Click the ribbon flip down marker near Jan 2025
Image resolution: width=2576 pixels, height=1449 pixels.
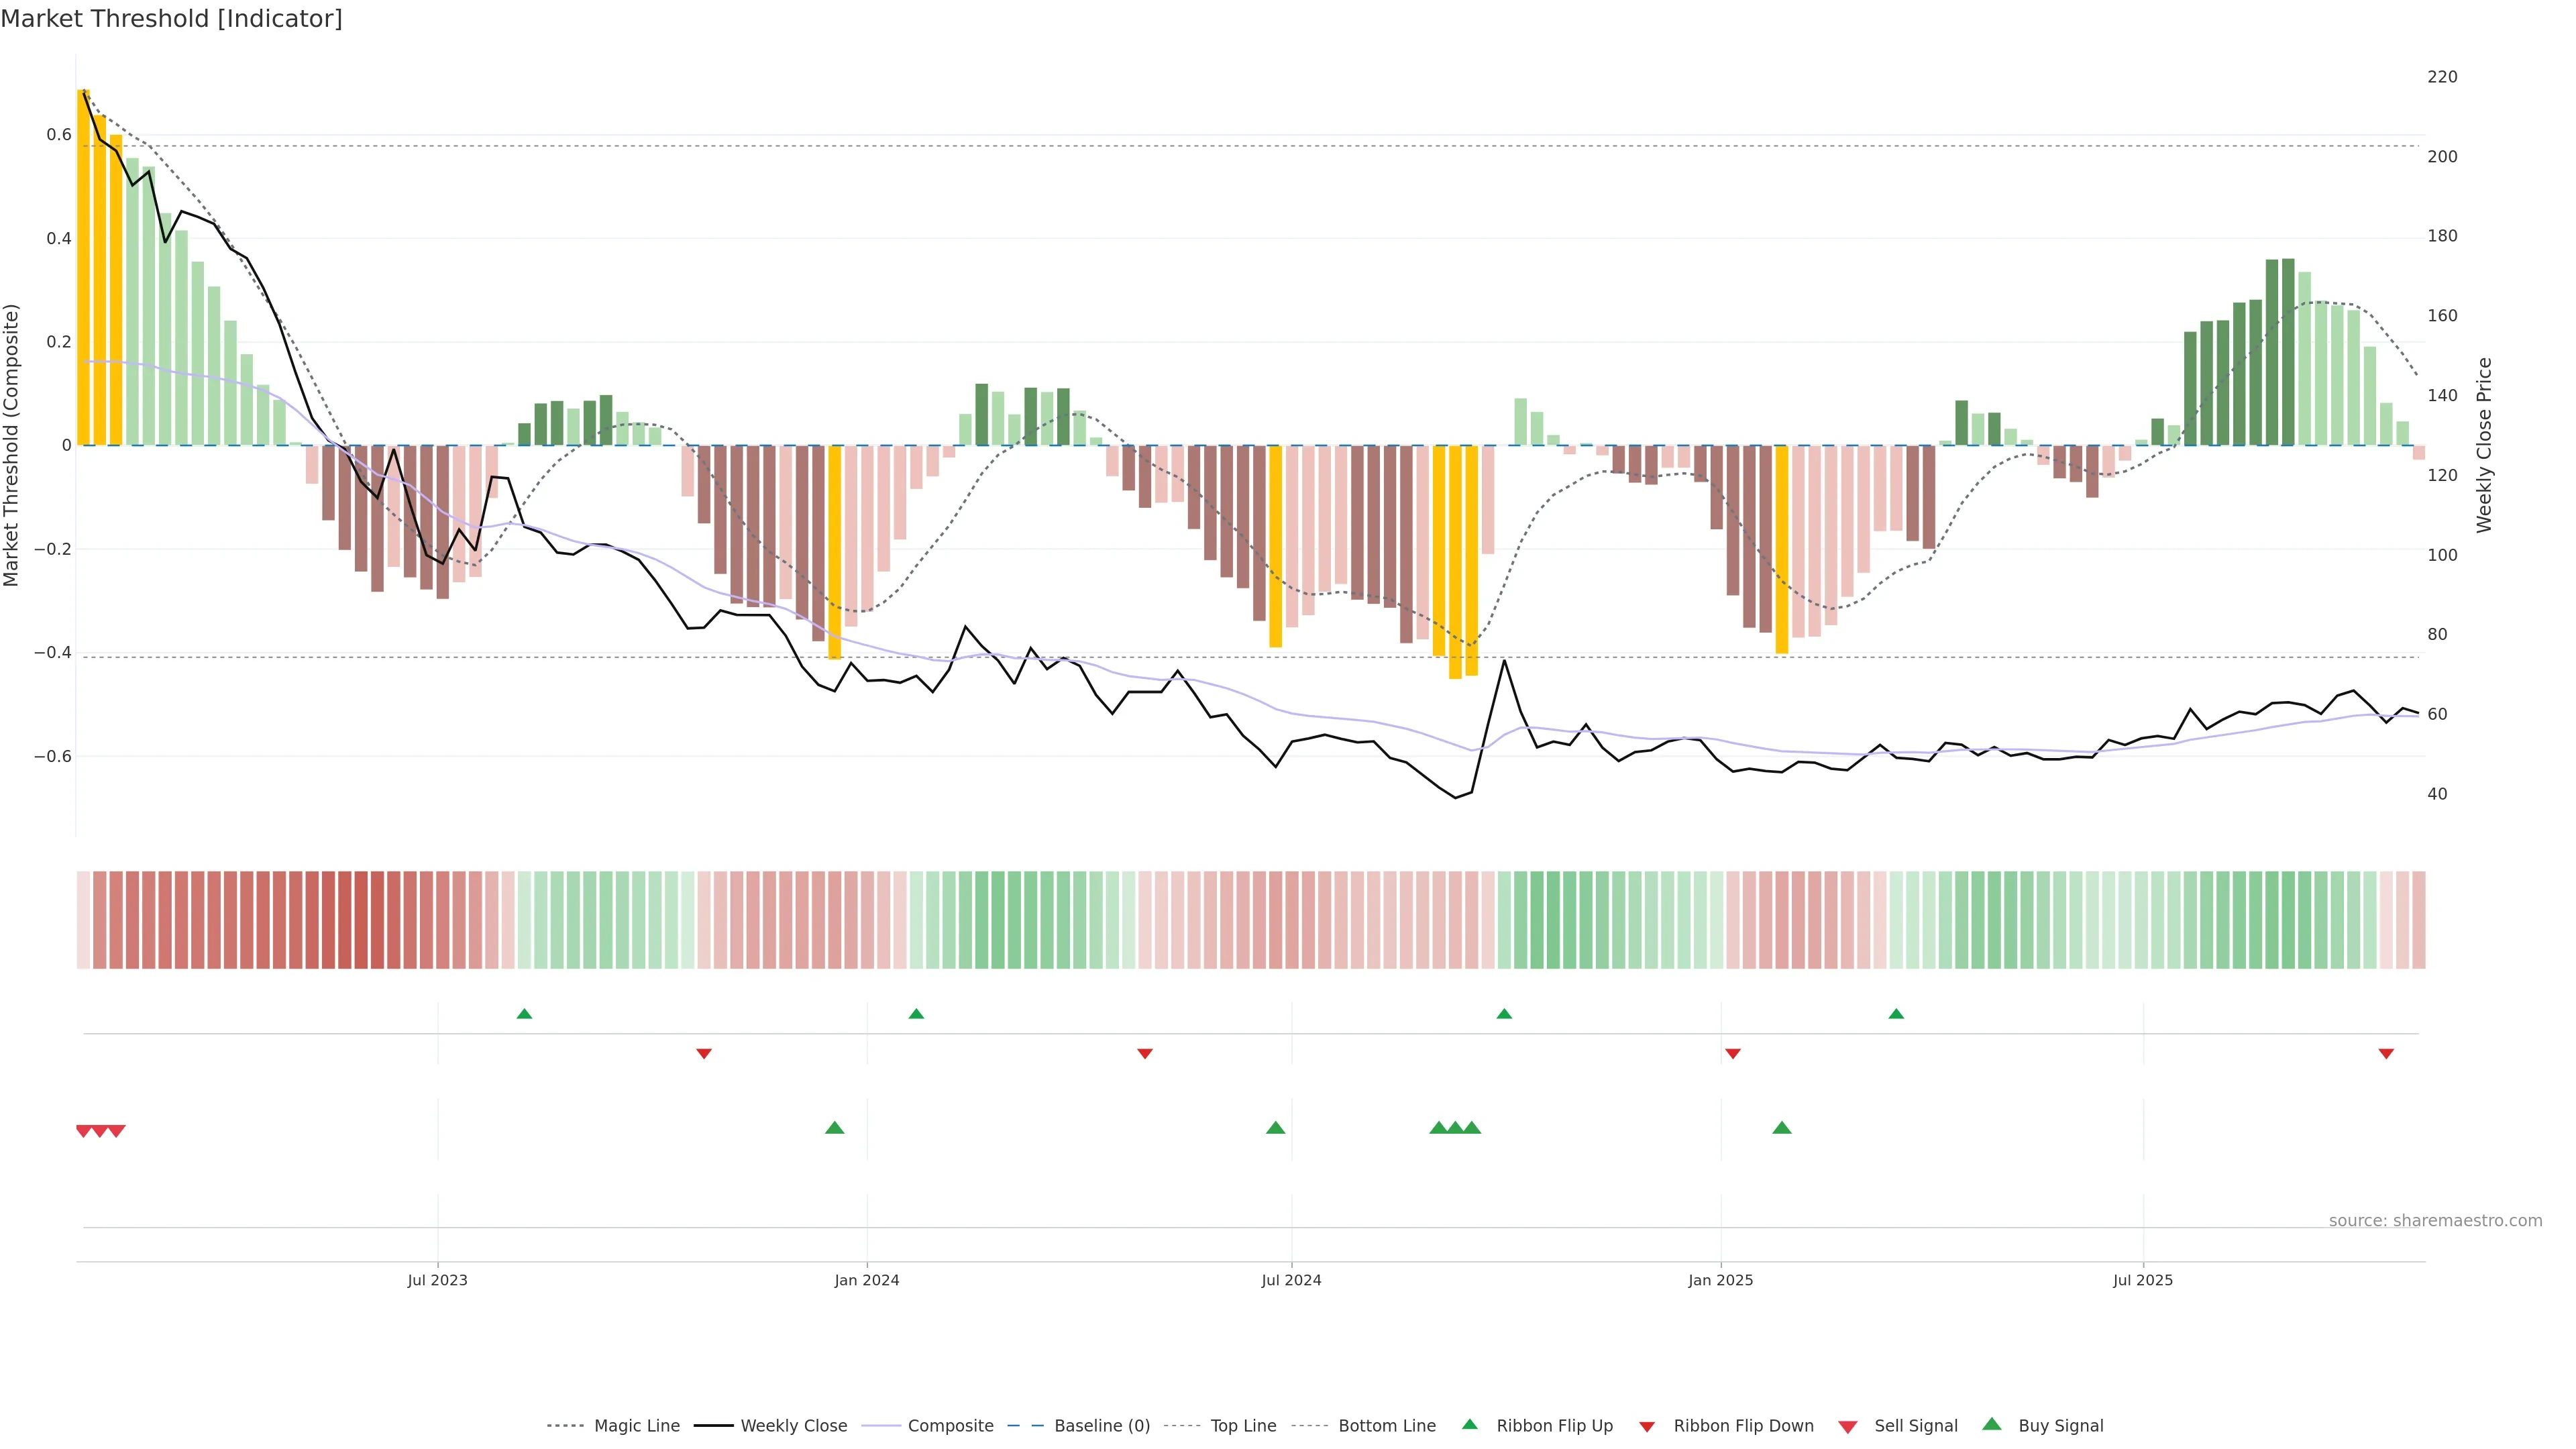click(x=1733, y=1053)
